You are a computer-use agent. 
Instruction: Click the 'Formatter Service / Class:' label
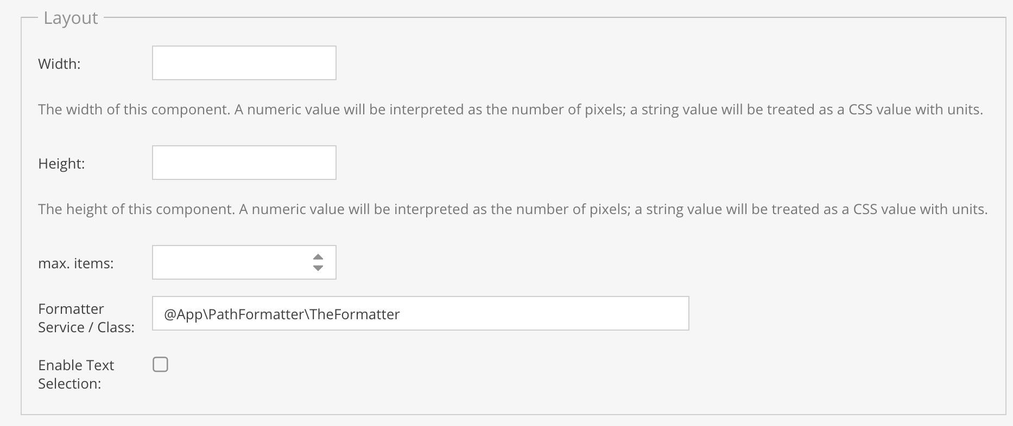pos(86,318)
